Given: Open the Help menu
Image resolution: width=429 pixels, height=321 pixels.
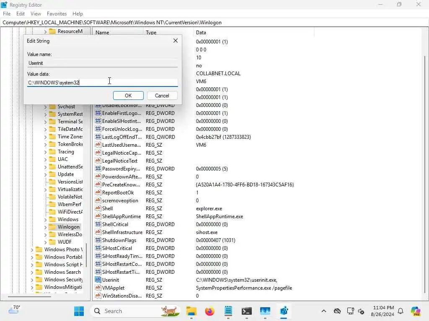Looking at the screenshot, I should click(78, 14).
